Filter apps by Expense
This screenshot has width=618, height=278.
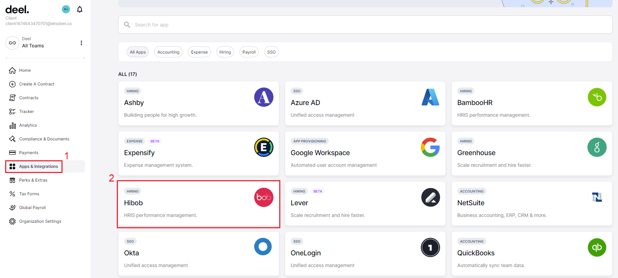coord(199,52)
